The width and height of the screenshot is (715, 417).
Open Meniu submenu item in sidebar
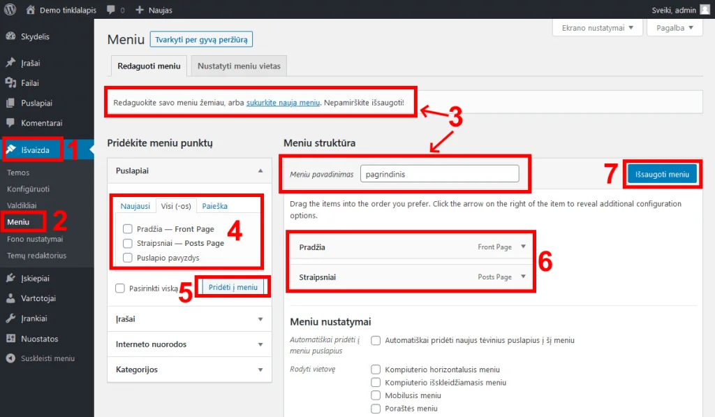point(18,221)
